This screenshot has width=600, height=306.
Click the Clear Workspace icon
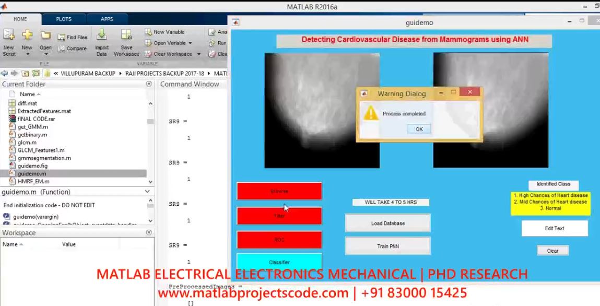point(148,54)
